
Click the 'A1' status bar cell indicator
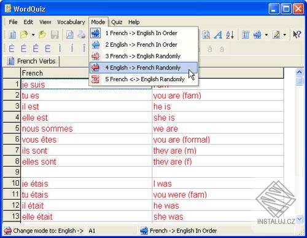point(92,231)
